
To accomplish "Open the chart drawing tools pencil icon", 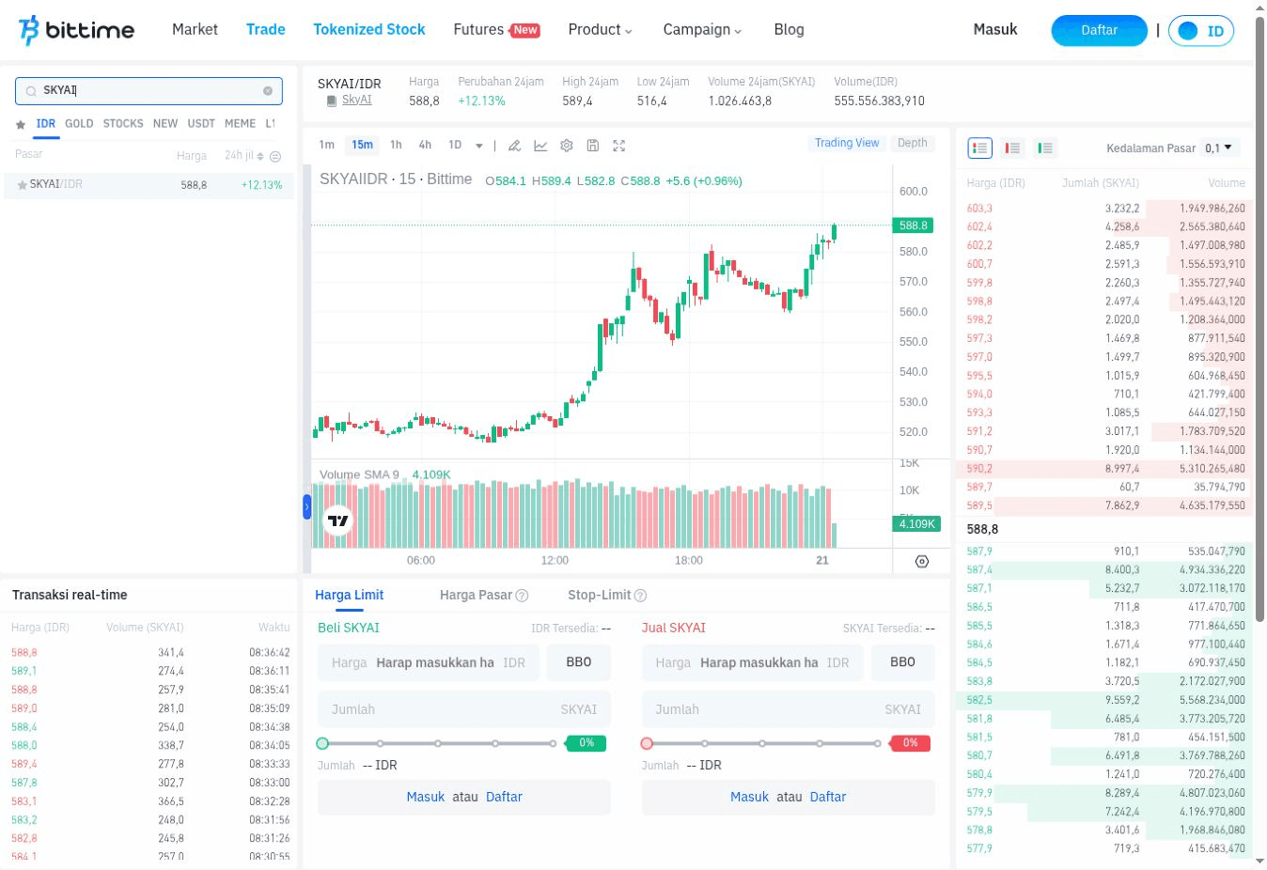I will (x=514, y=146).
